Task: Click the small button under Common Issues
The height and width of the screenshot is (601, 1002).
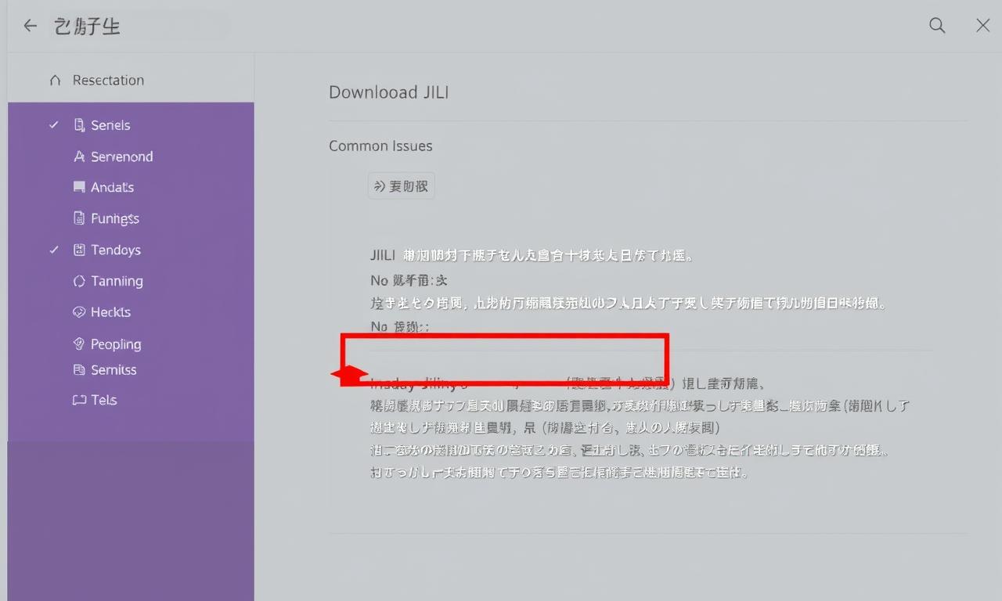Action: pyautogui.click(x=402, y=186)
